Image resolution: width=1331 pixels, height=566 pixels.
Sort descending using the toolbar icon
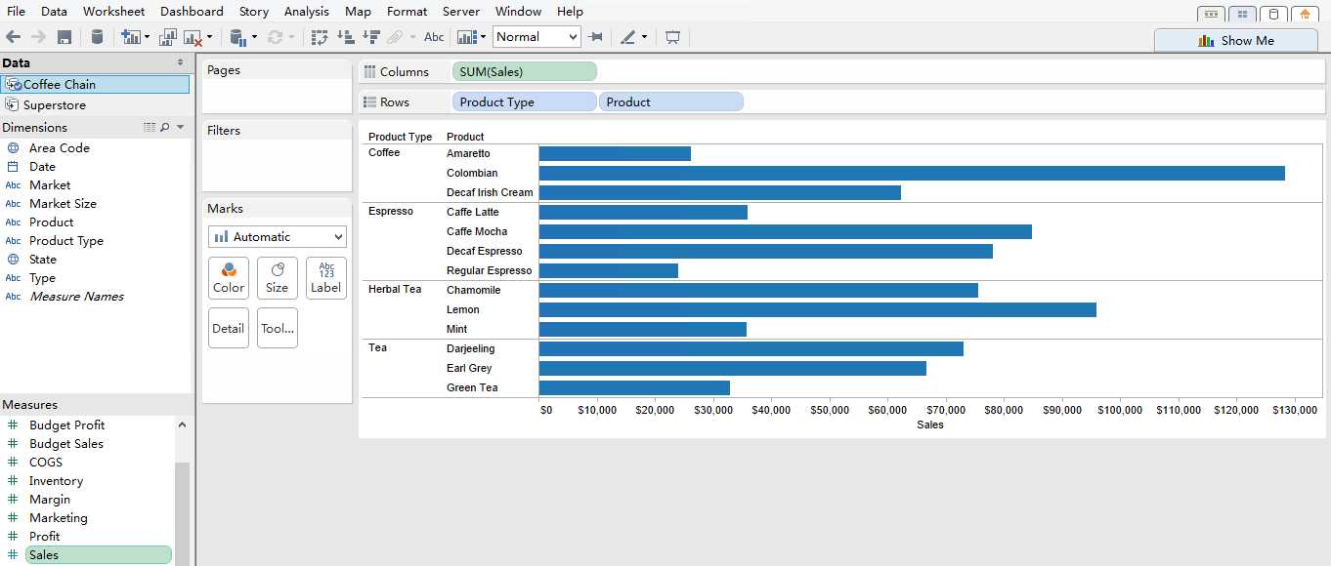point(371,37)
